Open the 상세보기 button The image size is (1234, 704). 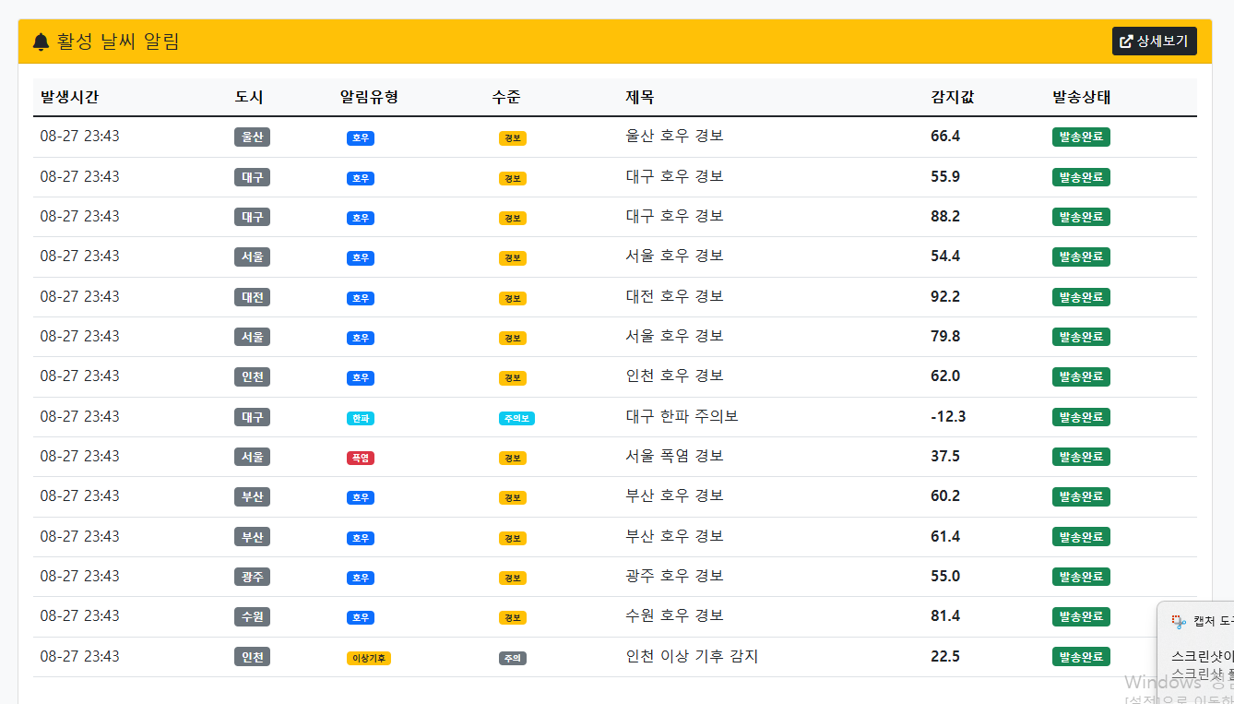1154,42
